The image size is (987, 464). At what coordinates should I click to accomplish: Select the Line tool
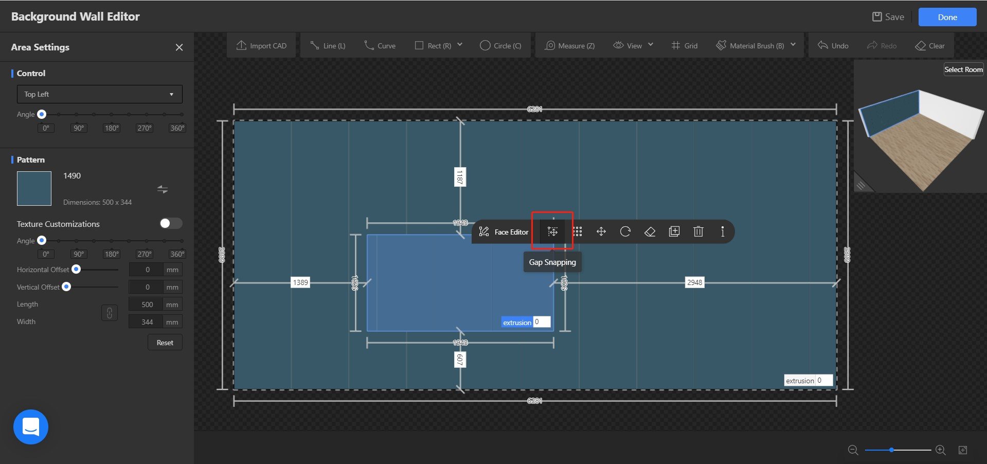tap(328, 46)
